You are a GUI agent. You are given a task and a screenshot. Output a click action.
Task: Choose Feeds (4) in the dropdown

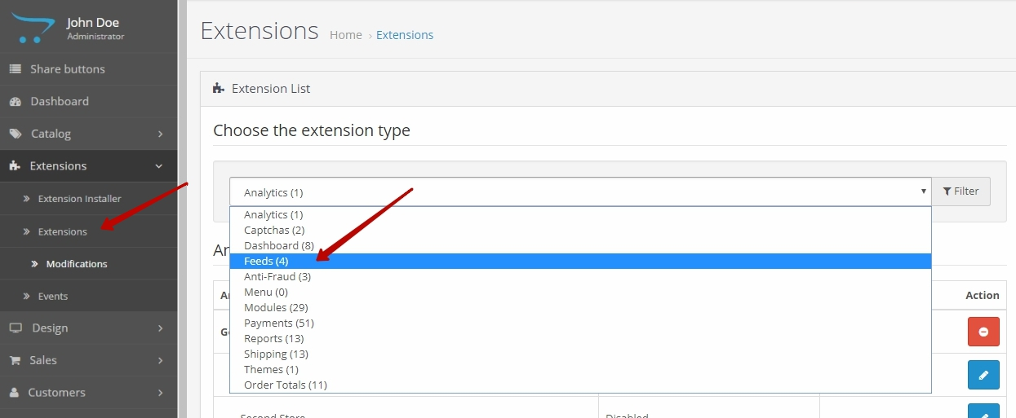tap(580, 262)
